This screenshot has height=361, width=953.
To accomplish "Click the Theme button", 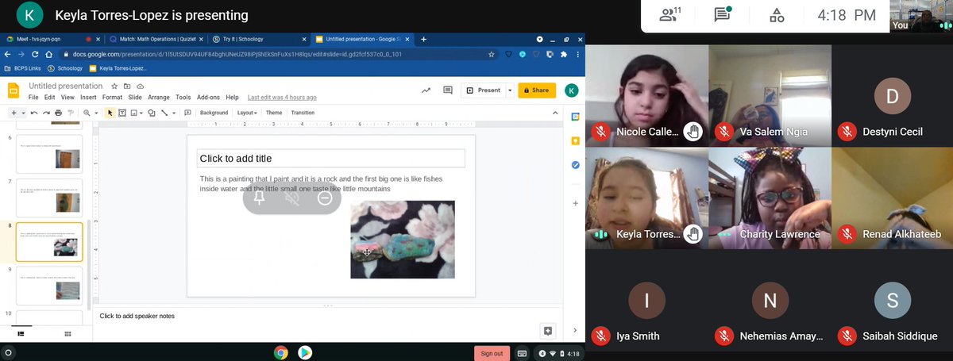I will click(274, 113).
